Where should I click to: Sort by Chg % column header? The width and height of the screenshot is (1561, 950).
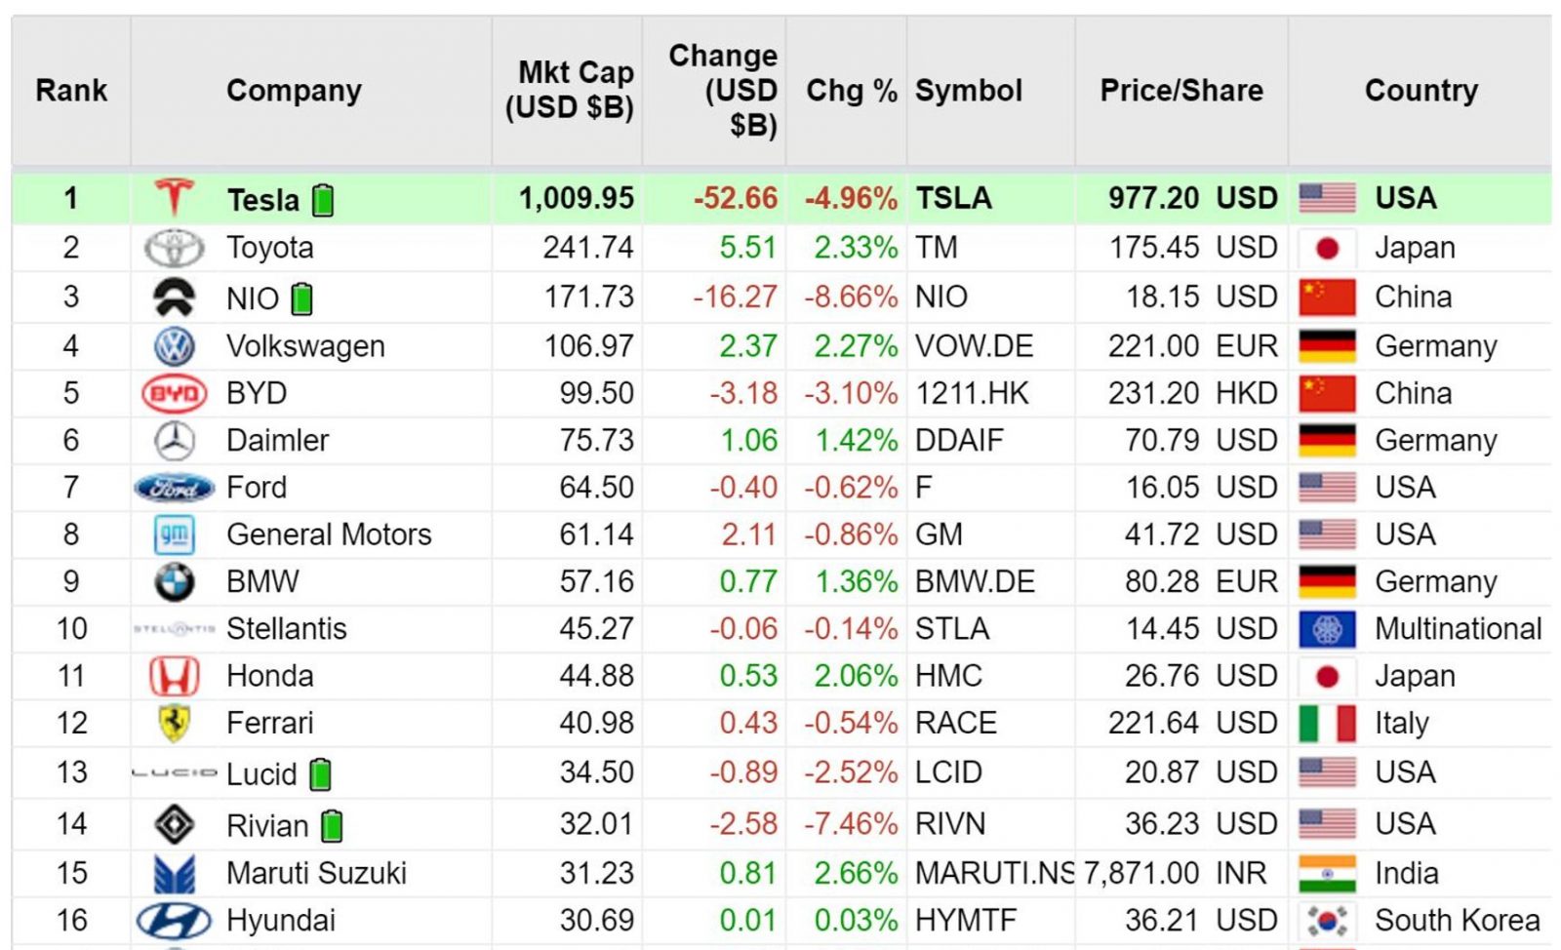click(x=851, y=91)
